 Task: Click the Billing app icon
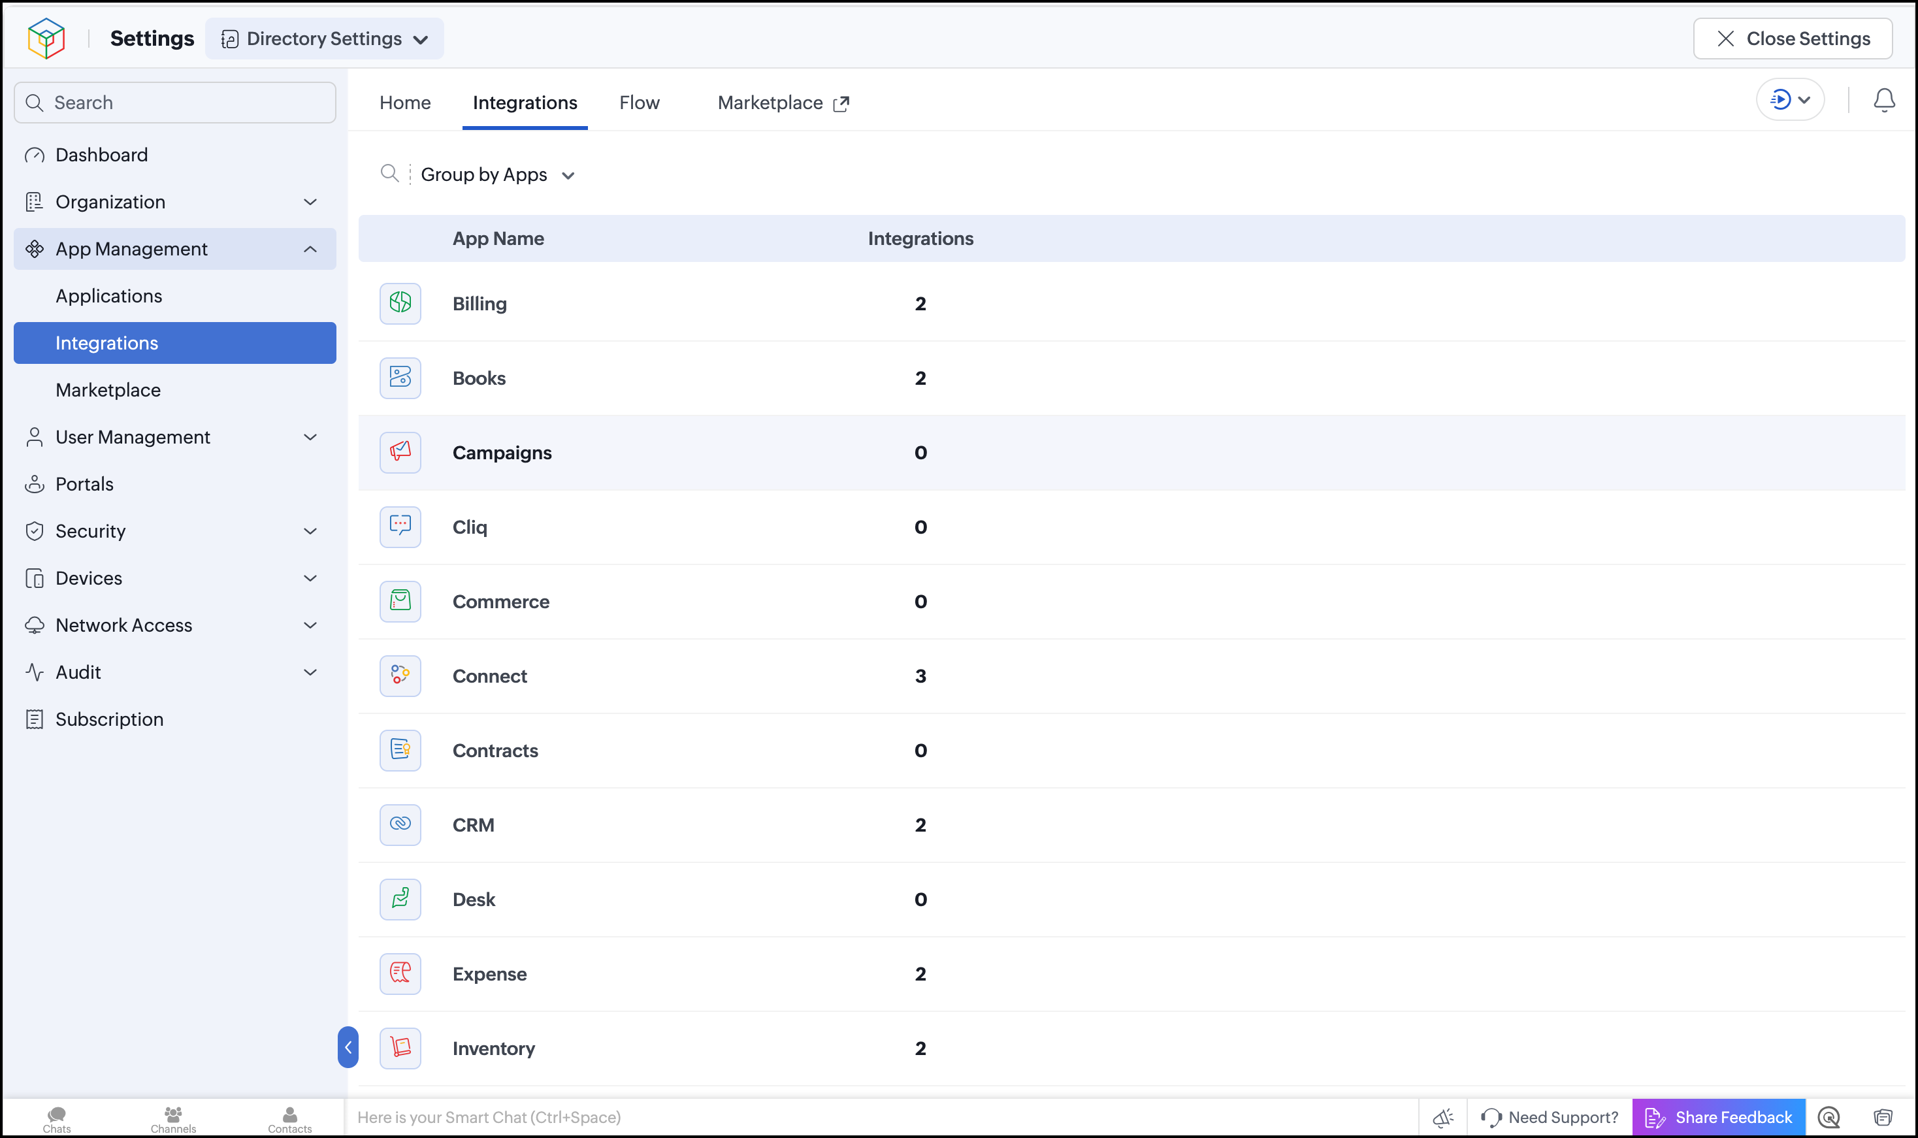[x=400, y=303]
